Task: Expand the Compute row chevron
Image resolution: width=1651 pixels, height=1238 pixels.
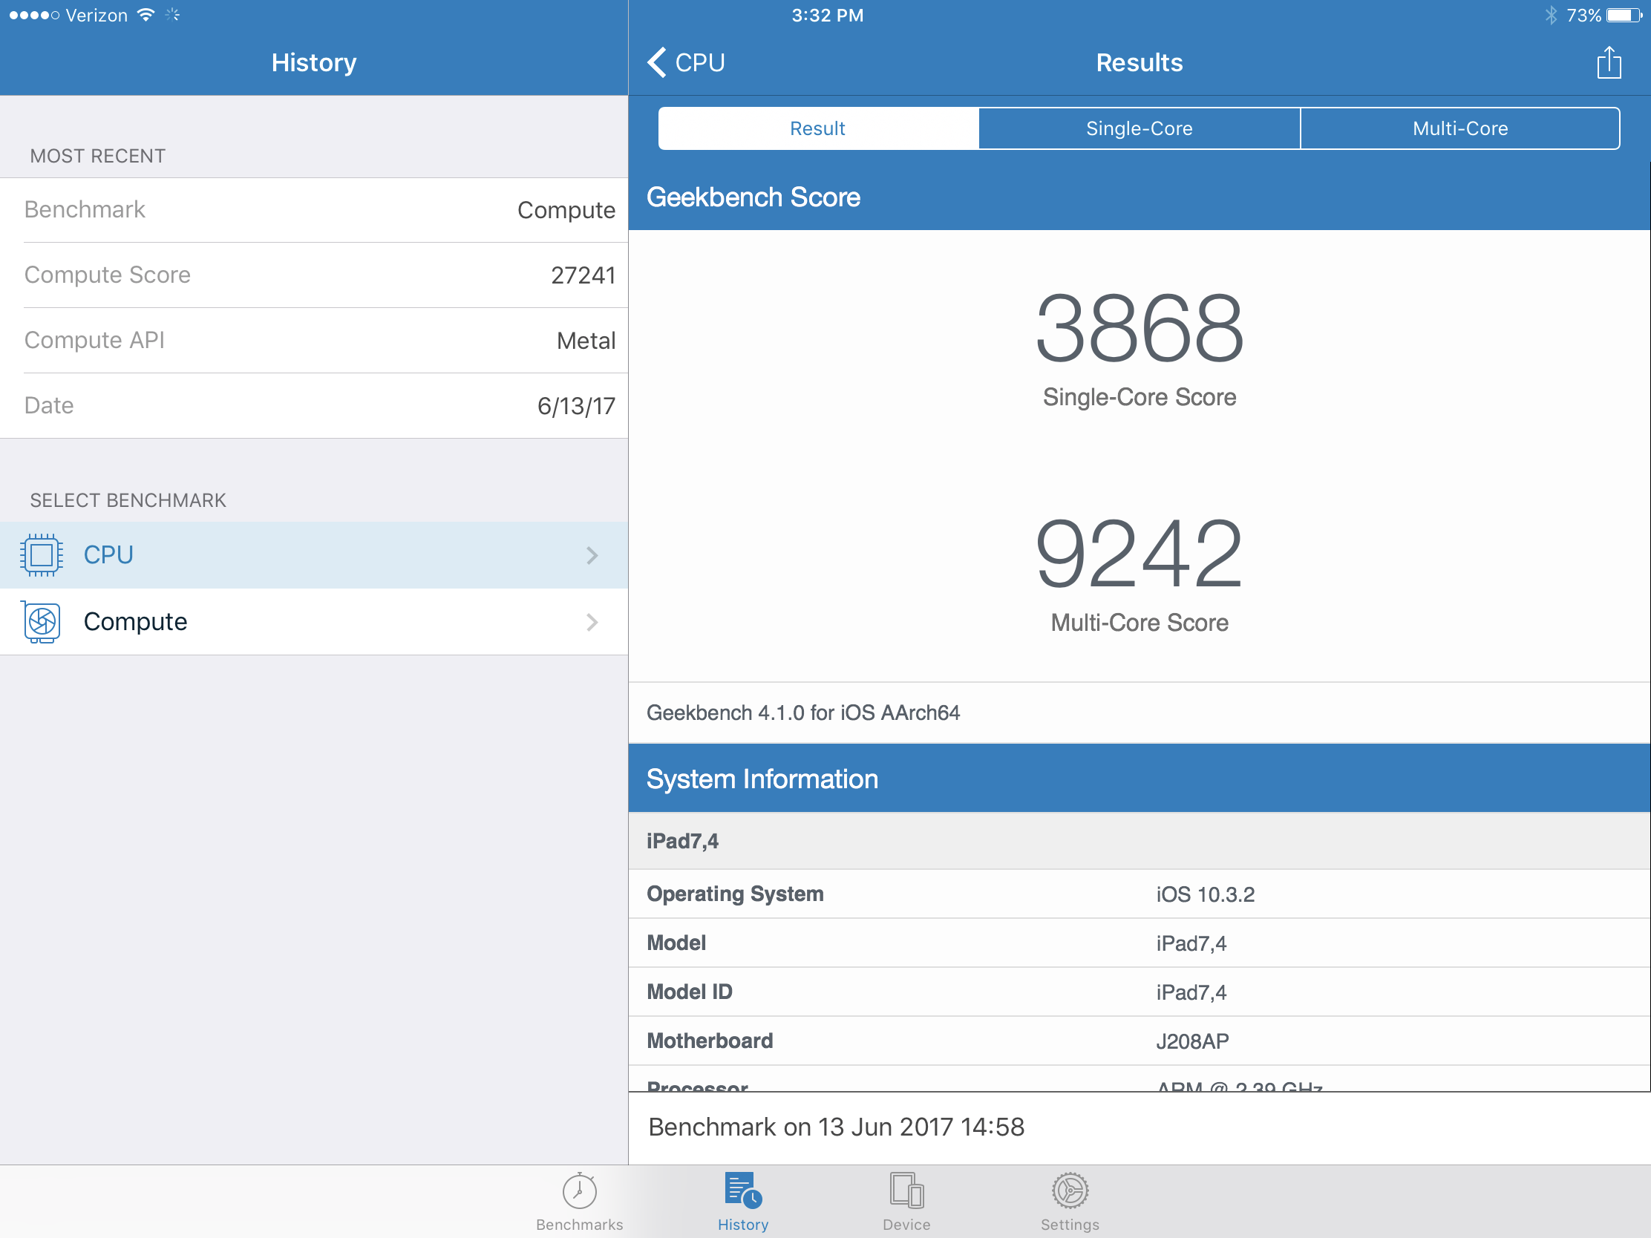Action: (x=592, y=623)
